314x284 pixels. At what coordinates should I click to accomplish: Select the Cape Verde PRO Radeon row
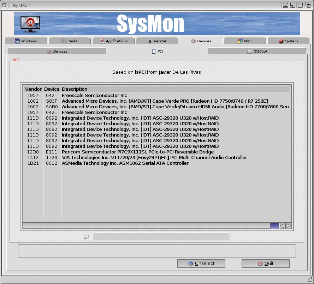(157, 101)
